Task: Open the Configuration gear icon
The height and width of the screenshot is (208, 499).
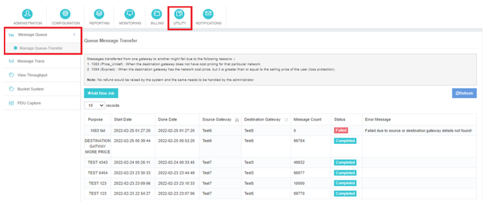Action: [65, 14]
